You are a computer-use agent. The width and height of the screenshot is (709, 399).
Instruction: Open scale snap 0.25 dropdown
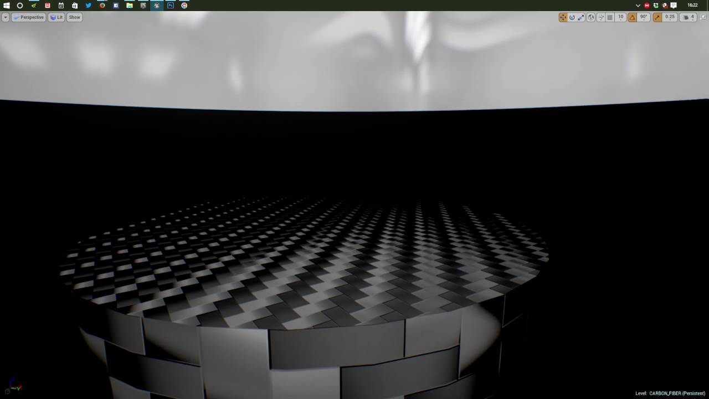(670, 17)
